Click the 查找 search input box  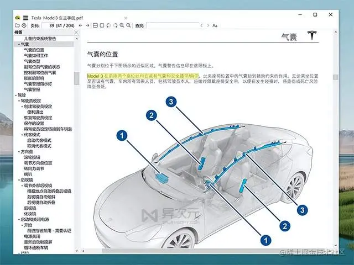[173, 25]
